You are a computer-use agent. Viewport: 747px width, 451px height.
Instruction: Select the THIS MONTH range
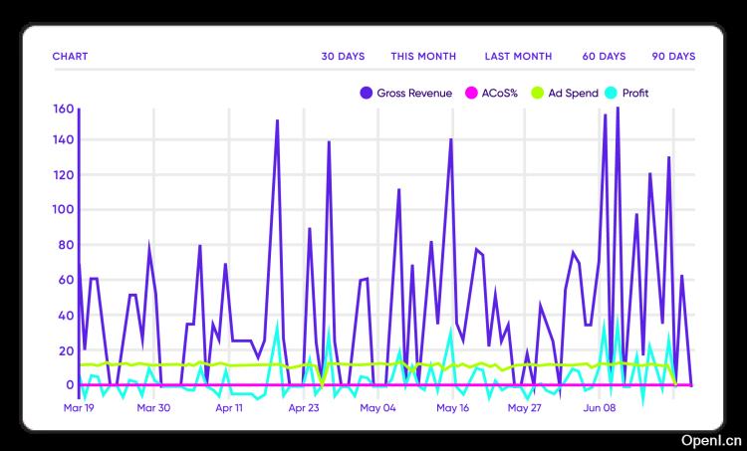[423, 56]
